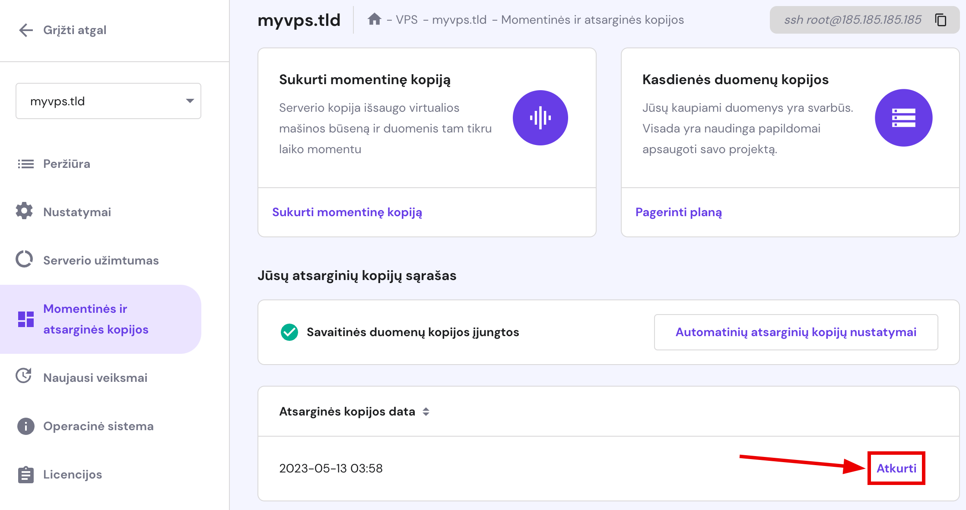This screenshot has height=510, width=966.
Task: Click the purple snapshot waveform icon
Action: (x=540, y=118)
